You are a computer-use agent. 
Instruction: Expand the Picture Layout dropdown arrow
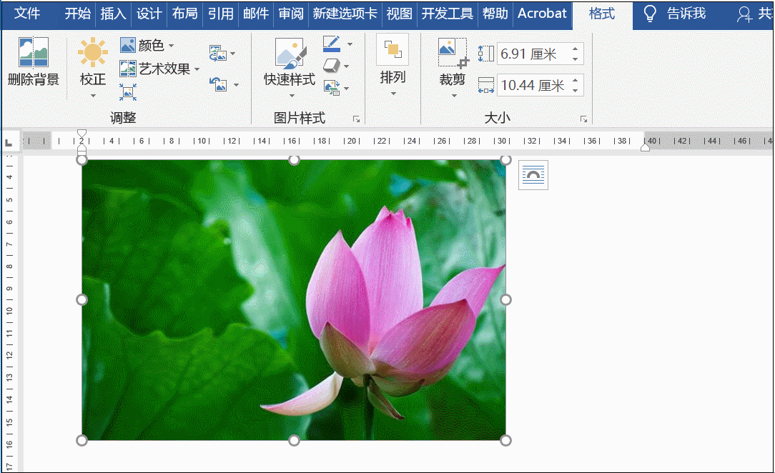point(347,89)
